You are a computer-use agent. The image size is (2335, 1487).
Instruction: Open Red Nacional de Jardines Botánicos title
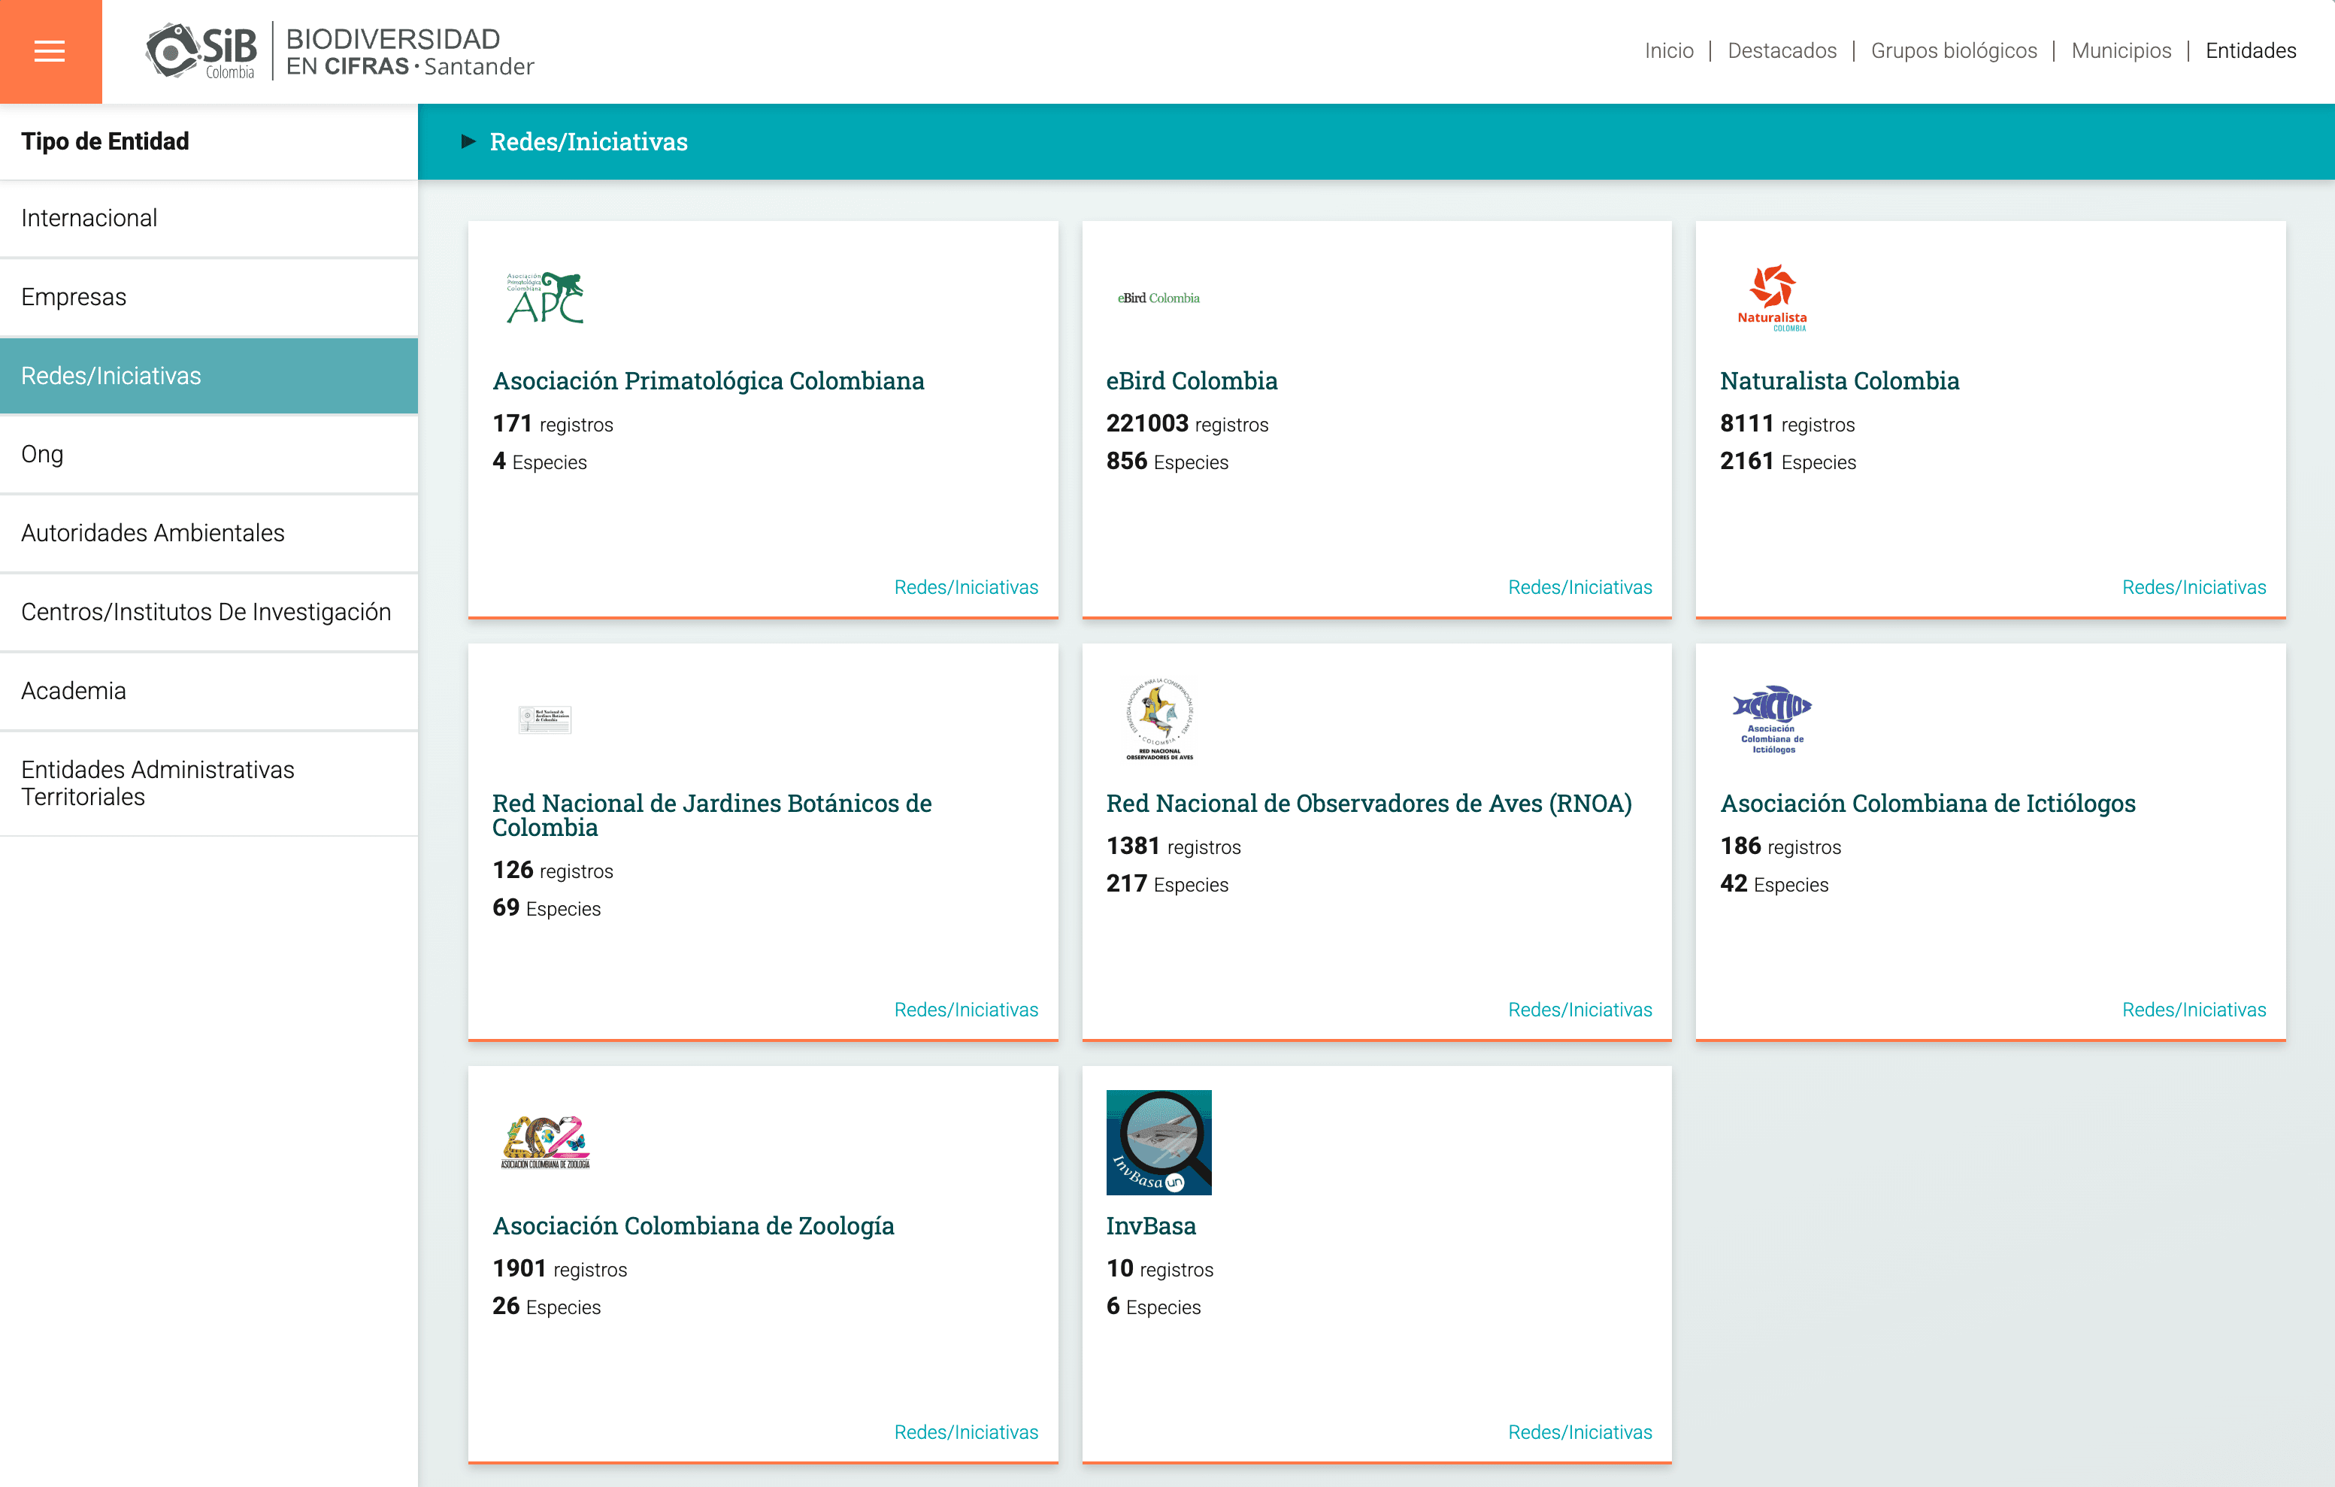coord(712,816)
